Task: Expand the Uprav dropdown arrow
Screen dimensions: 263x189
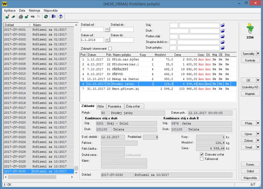Action: point(258,134)
